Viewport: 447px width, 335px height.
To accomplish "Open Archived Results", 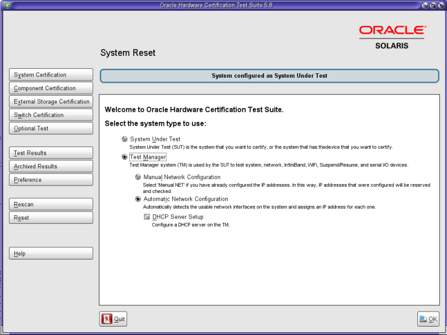I will pos(51,166).
